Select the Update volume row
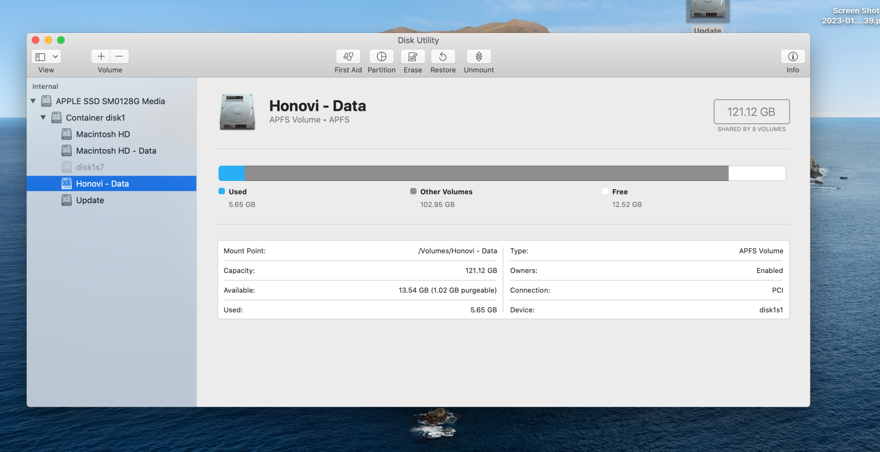This screenshot has height=452, width=880. tap(112, 200)
